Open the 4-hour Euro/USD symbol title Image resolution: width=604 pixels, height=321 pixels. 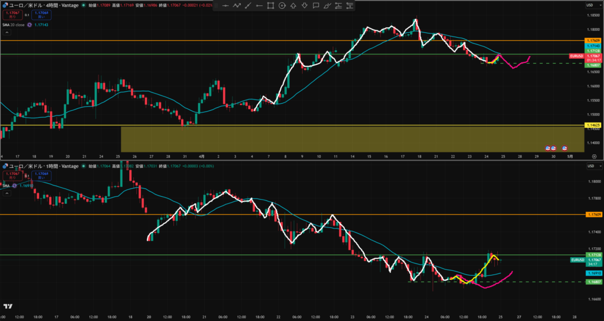point(41,5)
